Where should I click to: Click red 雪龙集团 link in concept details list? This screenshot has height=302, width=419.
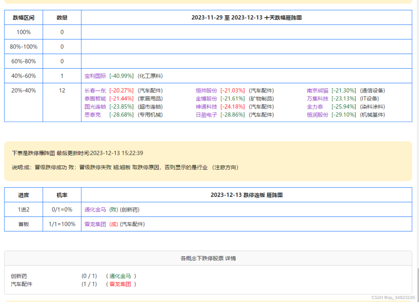click(120, 284)
